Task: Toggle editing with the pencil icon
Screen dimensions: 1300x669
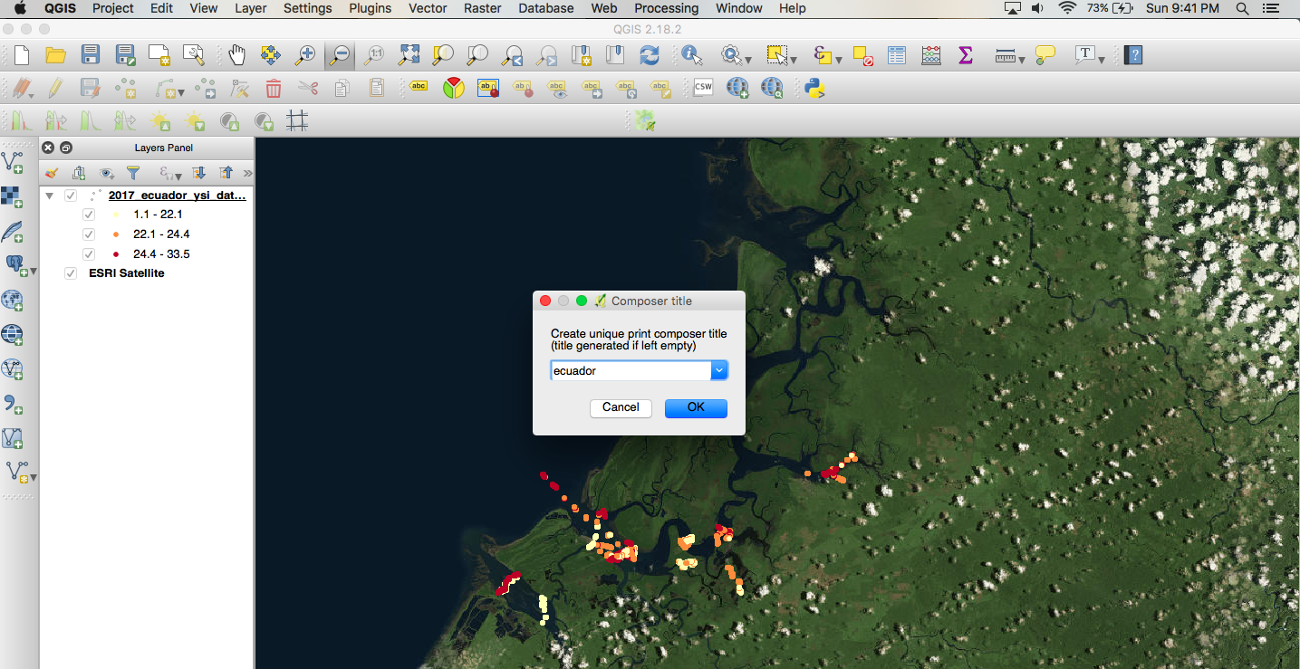Action: click(x=54, y=88)
